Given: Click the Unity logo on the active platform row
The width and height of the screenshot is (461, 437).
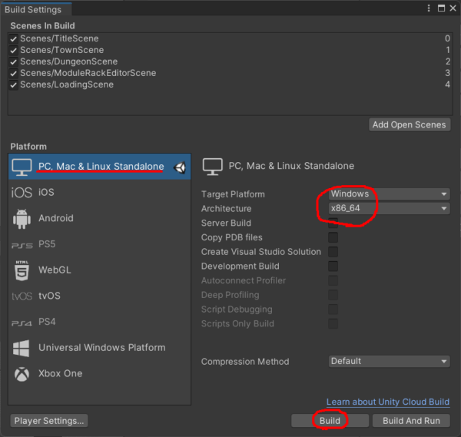Looking at the screenshot, I should pyautogui.click(x=180, y=167).
